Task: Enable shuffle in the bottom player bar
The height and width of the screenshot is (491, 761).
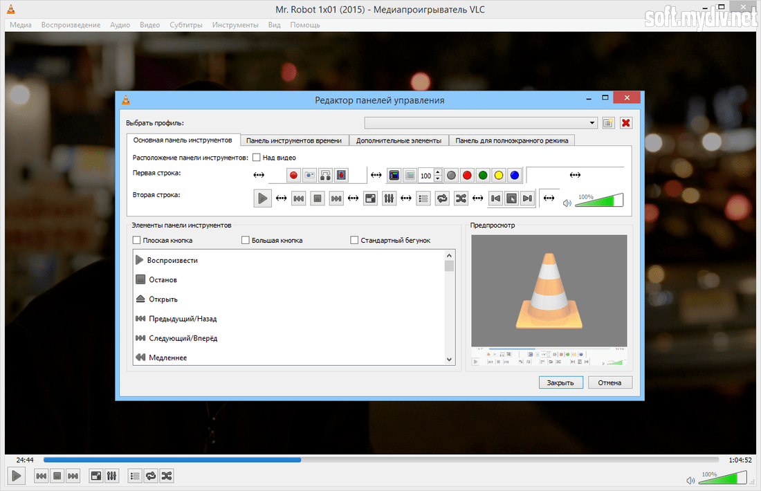Action: coord(167,476)
